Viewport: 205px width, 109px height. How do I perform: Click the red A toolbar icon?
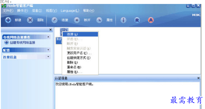151,20
